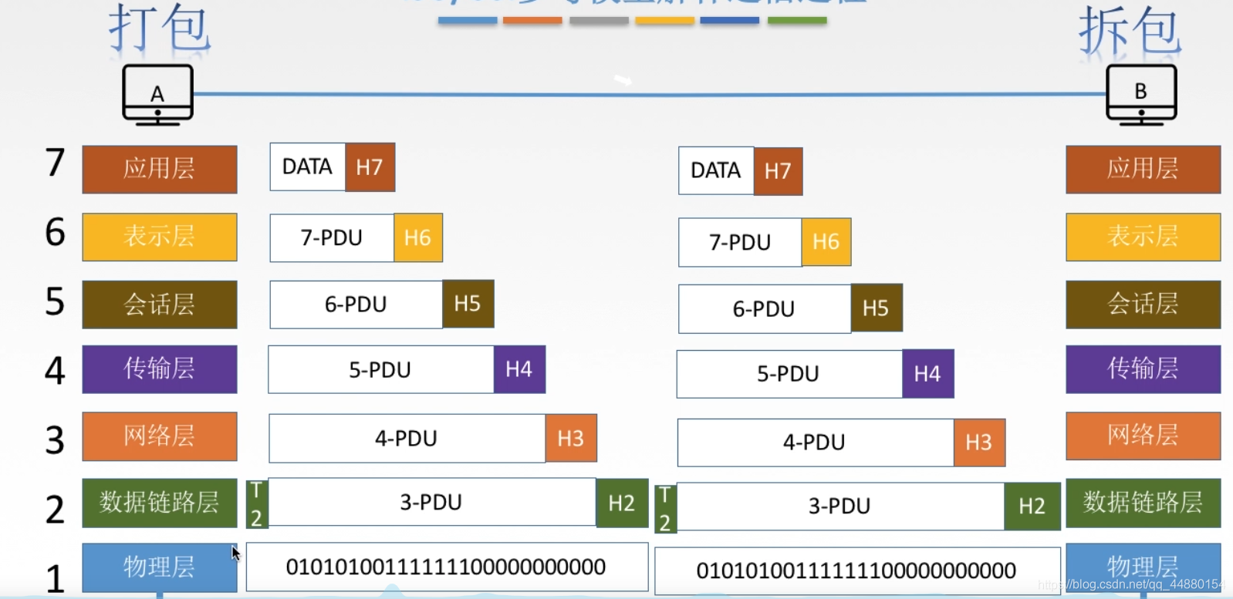Click layer number 6
This screenshot has height=599, width=1233.
[55, 232]
